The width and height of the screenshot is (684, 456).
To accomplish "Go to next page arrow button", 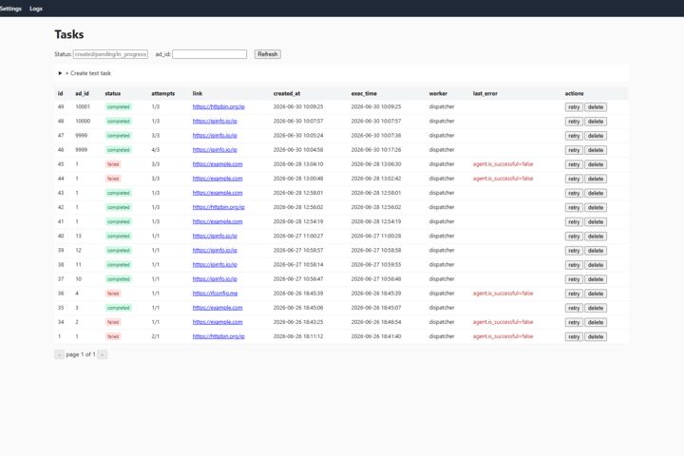I will [x=102, y=354].
